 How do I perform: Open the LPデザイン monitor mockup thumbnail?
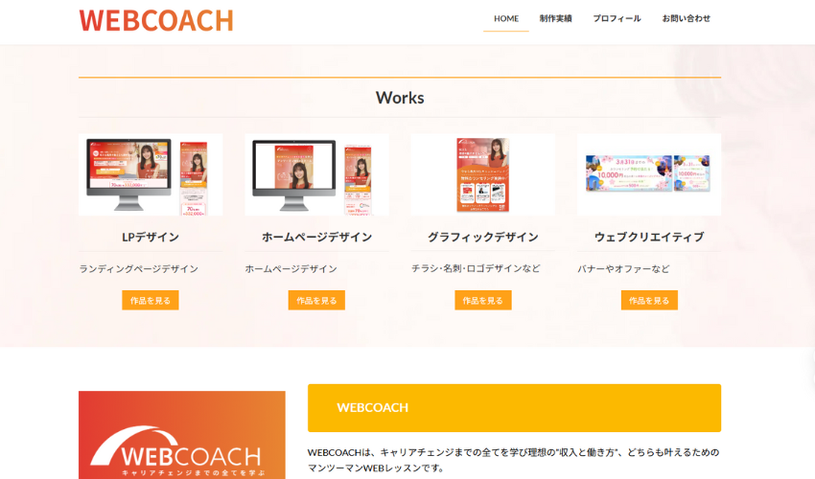click(150, 174)
